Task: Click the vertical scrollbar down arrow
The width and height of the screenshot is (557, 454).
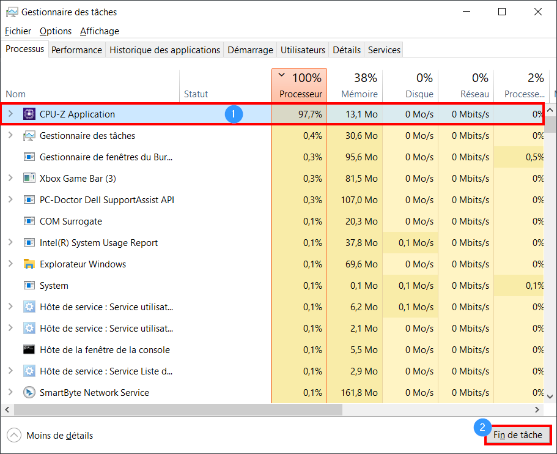Action: click(x=550, y=396)
